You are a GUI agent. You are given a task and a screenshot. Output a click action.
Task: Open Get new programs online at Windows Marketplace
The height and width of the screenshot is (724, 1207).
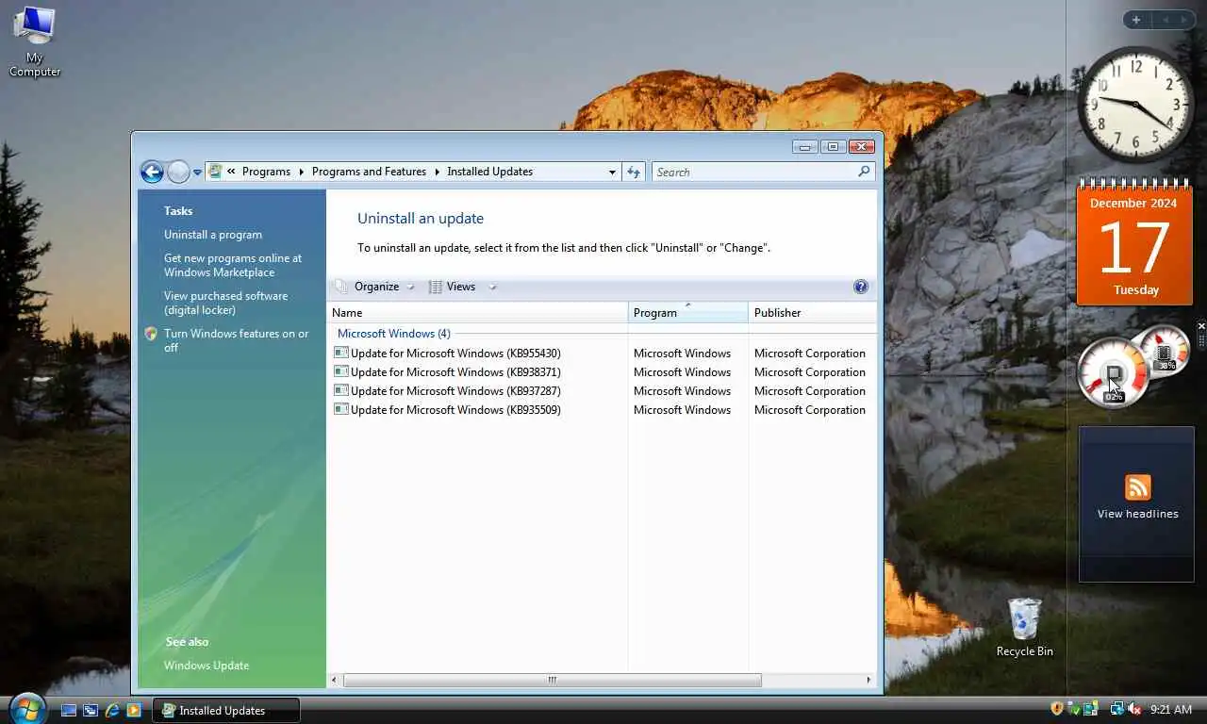coord(233,265)
